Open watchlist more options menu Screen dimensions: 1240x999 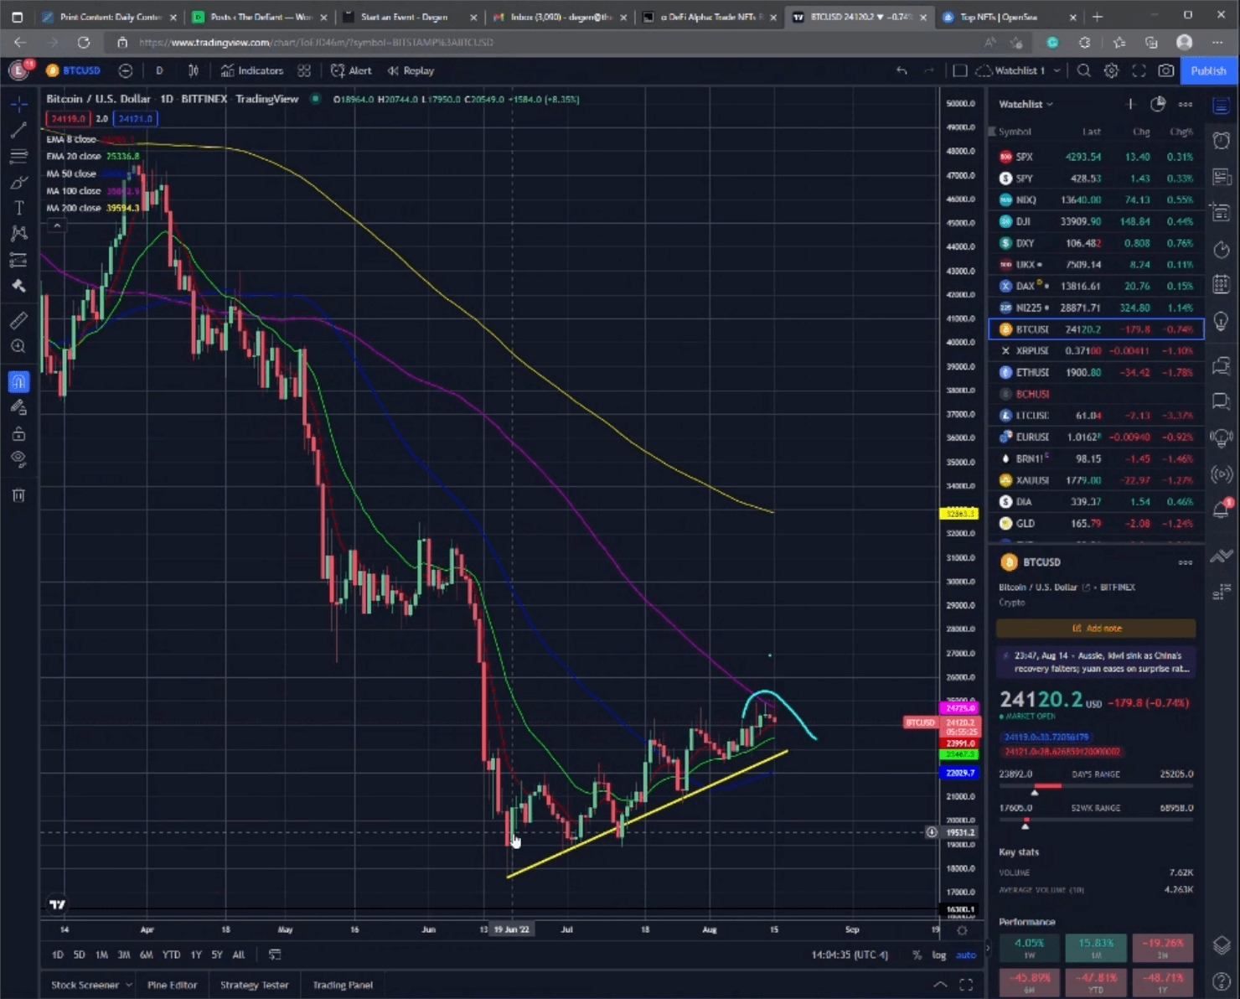1186,104
